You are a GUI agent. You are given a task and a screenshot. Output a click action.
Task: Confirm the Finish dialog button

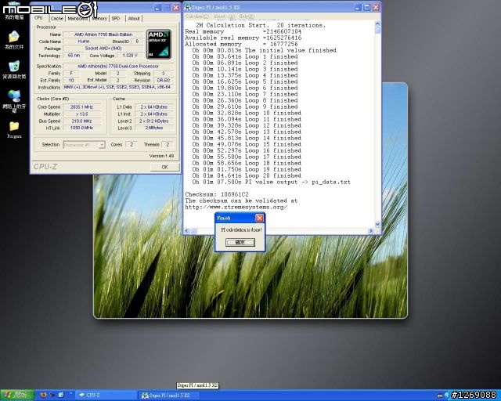(240, 242)
